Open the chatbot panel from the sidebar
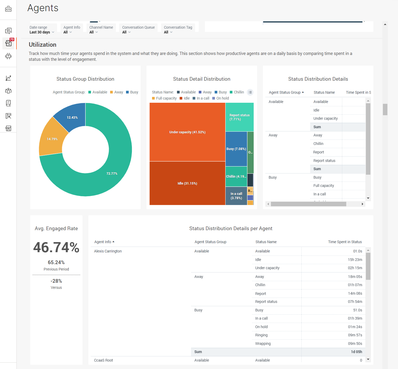The height and width of the screenshot is (369, 398). pos(8,56)
